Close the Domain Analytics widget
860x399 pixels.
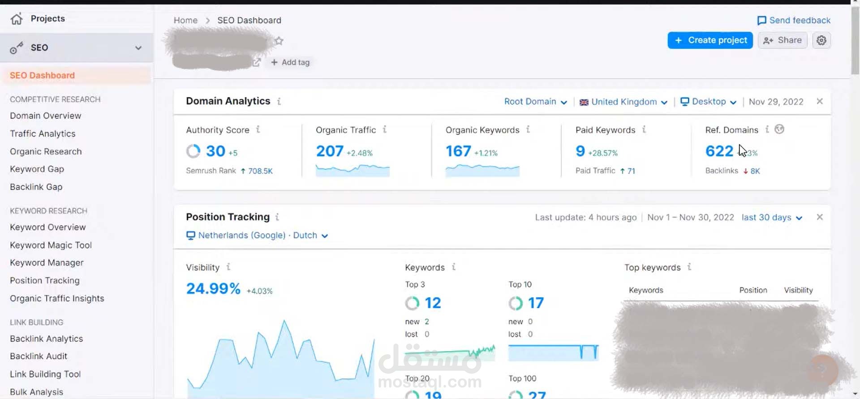point(820,101)
